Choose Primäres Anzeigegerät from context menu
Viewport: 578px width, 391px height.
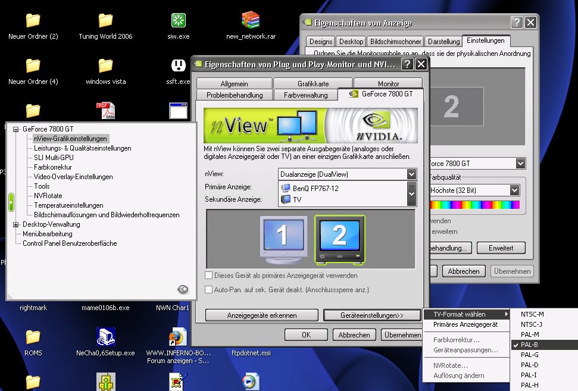466,324
